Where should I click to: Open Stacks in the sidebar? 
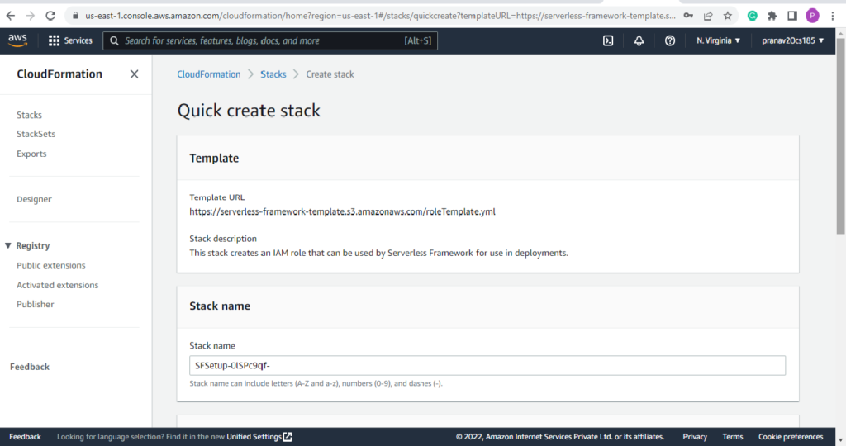pos(29,115)
